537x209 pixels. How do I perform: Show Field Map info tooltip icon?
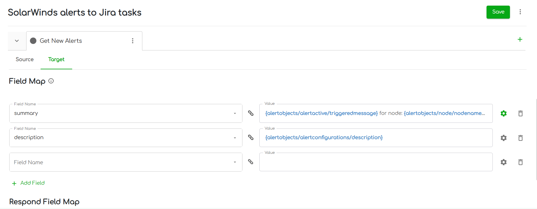[51, 81]
